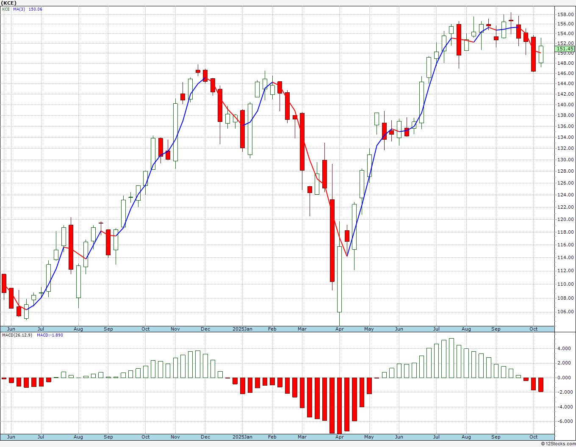The width and height of the screenshot is (576, 447).
Task: Click the MACD:-1.890 value readout
Action: (x=50, y=335)
